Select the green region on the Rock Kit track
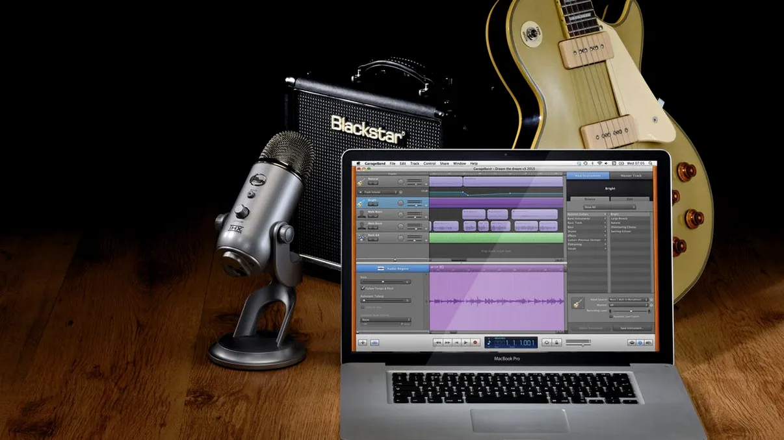 pos(496,238)
